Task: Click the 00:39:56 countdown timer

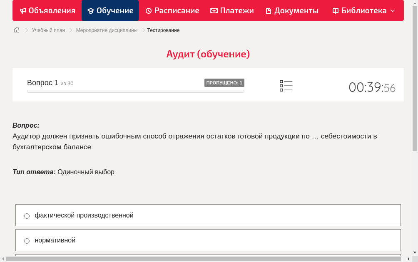Action: (372, 87)
